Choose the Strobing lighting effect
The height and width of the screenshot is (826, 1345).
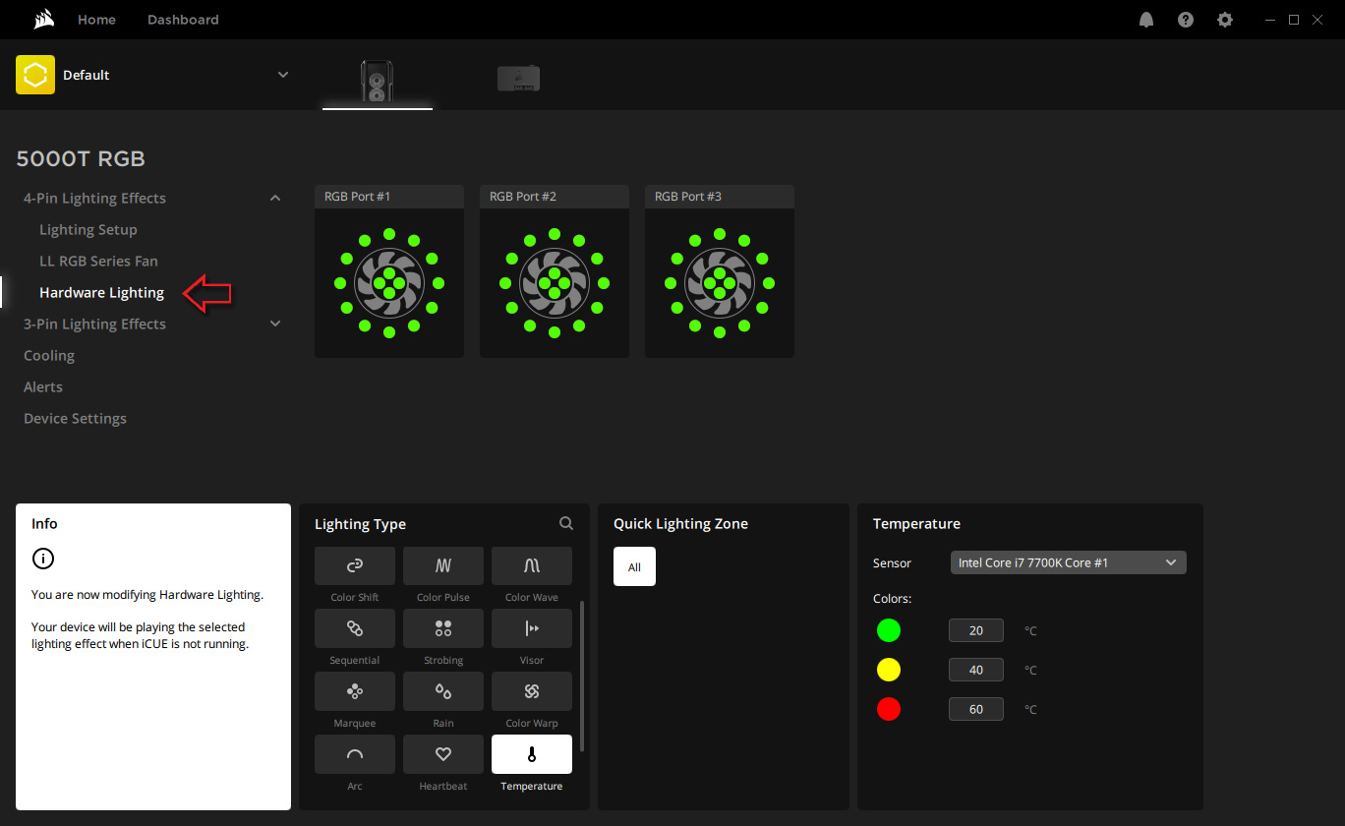coord(443,628)
